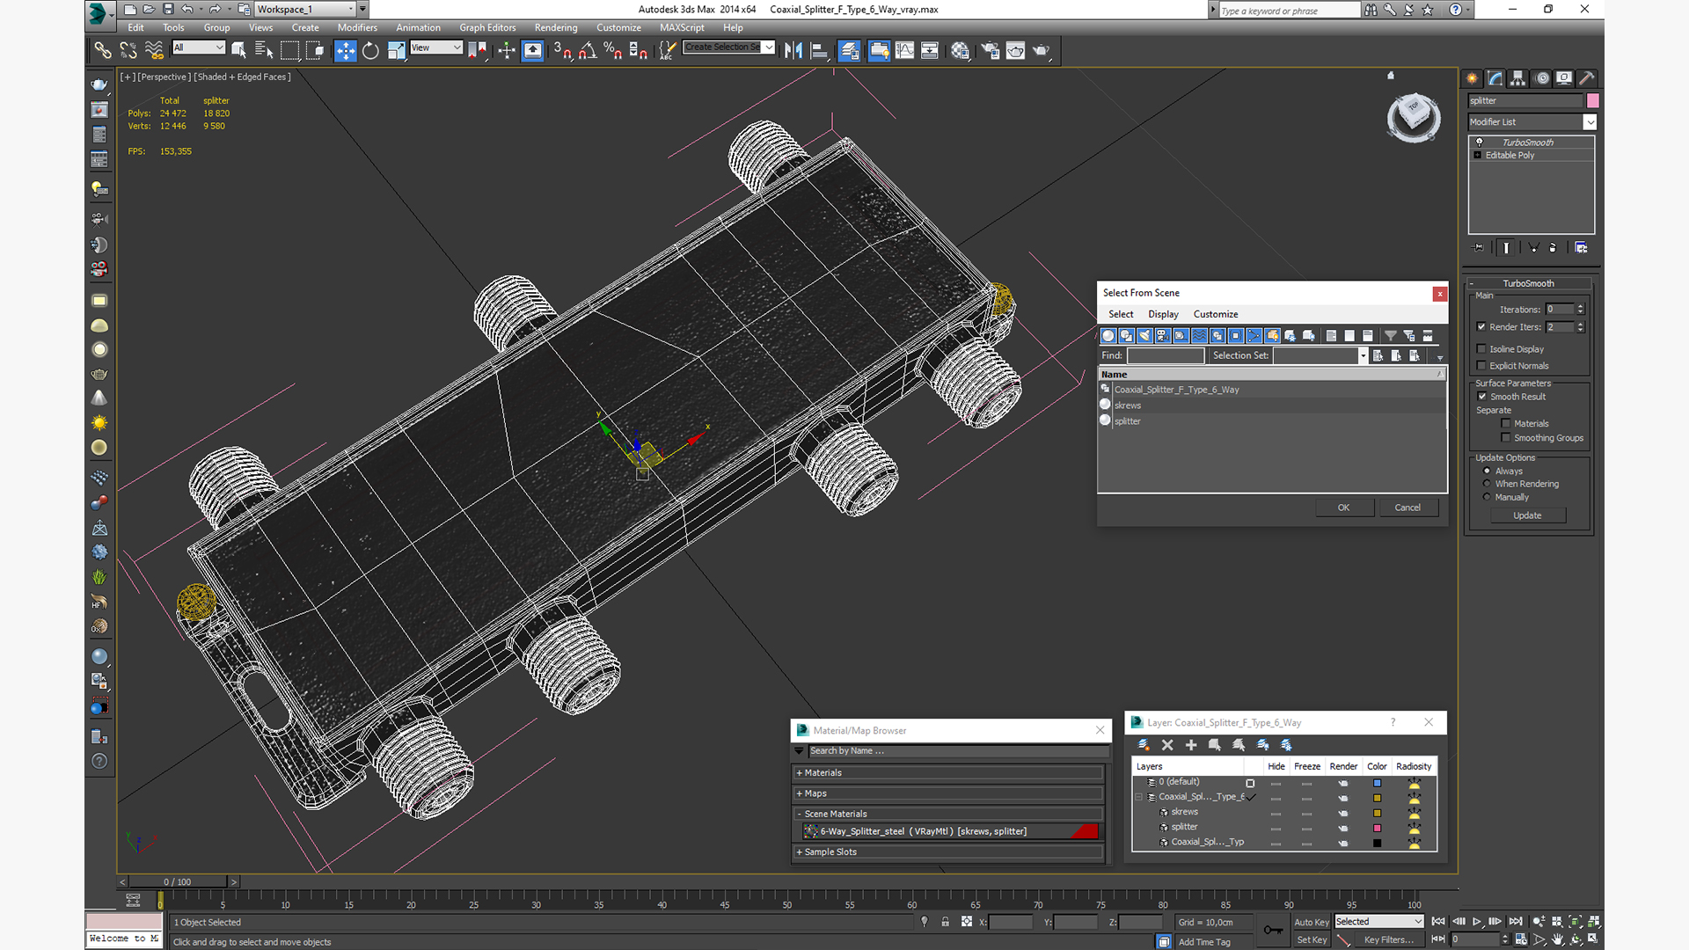Go to end frame playback button
This screenshot has height=950, width=1689.
tap(1515, 922)
